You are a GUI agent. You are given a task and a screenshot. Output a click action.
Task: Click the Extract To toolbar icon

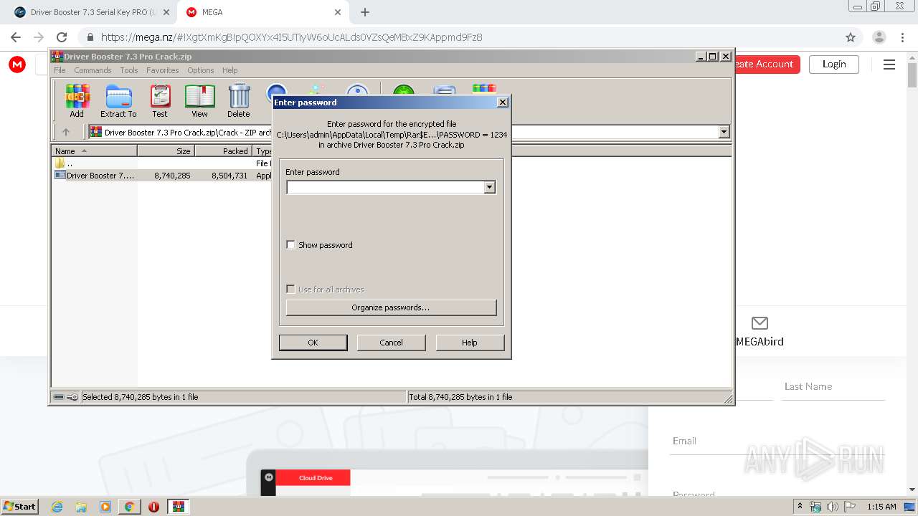pos(118,100)
